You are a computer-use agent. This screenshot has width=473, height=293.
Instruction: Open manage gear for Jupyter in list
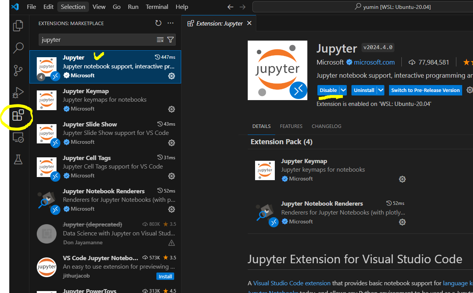(x=171, y=76)
